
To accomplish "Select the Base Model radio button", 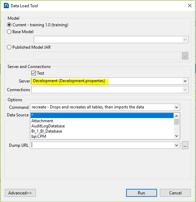I will tap(9, 32).
